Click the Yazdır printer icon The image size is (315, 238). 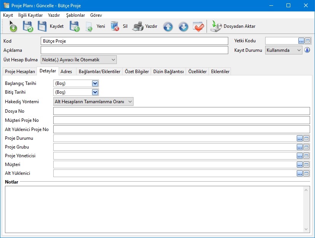click(x=138, y=26)
